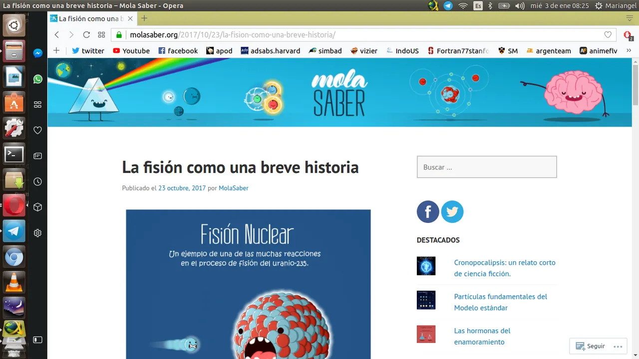
Task: Open the Terminal from the launcher
Action: pyautogui.click(x=14, y=154)
